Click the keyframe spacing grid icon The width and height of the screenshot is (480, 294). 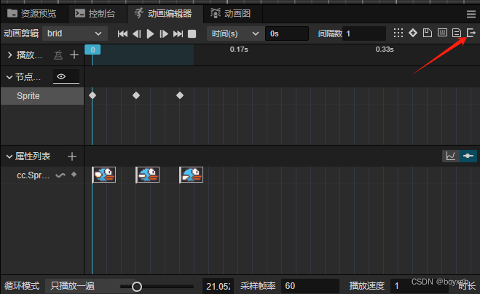tap(398, 33)
